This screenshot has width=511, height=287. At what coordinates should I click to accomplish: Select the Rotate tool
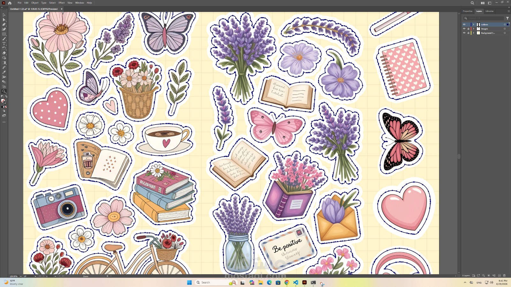point(4,48)
